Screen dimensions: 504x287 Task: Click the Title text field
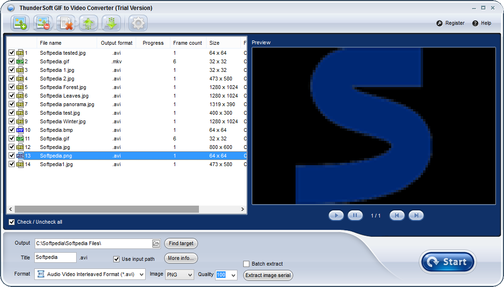(x=55, y=257)
